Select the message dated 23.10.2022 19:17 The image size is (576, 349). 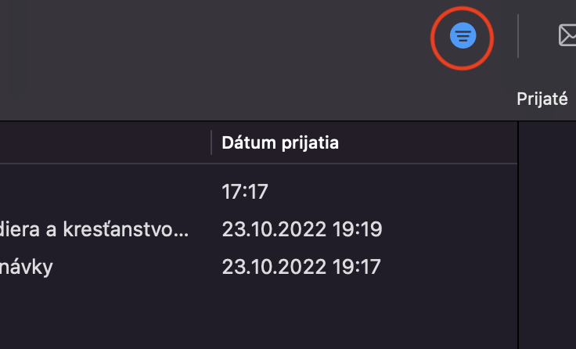coord(301,267)
